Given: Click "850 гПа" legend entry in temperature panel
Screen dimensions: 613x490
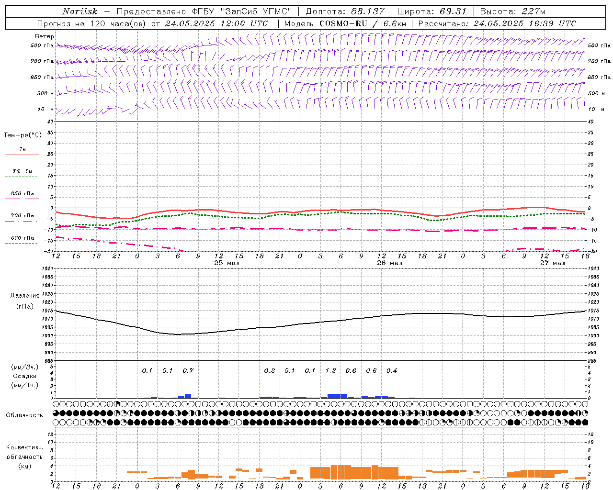Looking at the screenshot, I should (x=22, y=194).
